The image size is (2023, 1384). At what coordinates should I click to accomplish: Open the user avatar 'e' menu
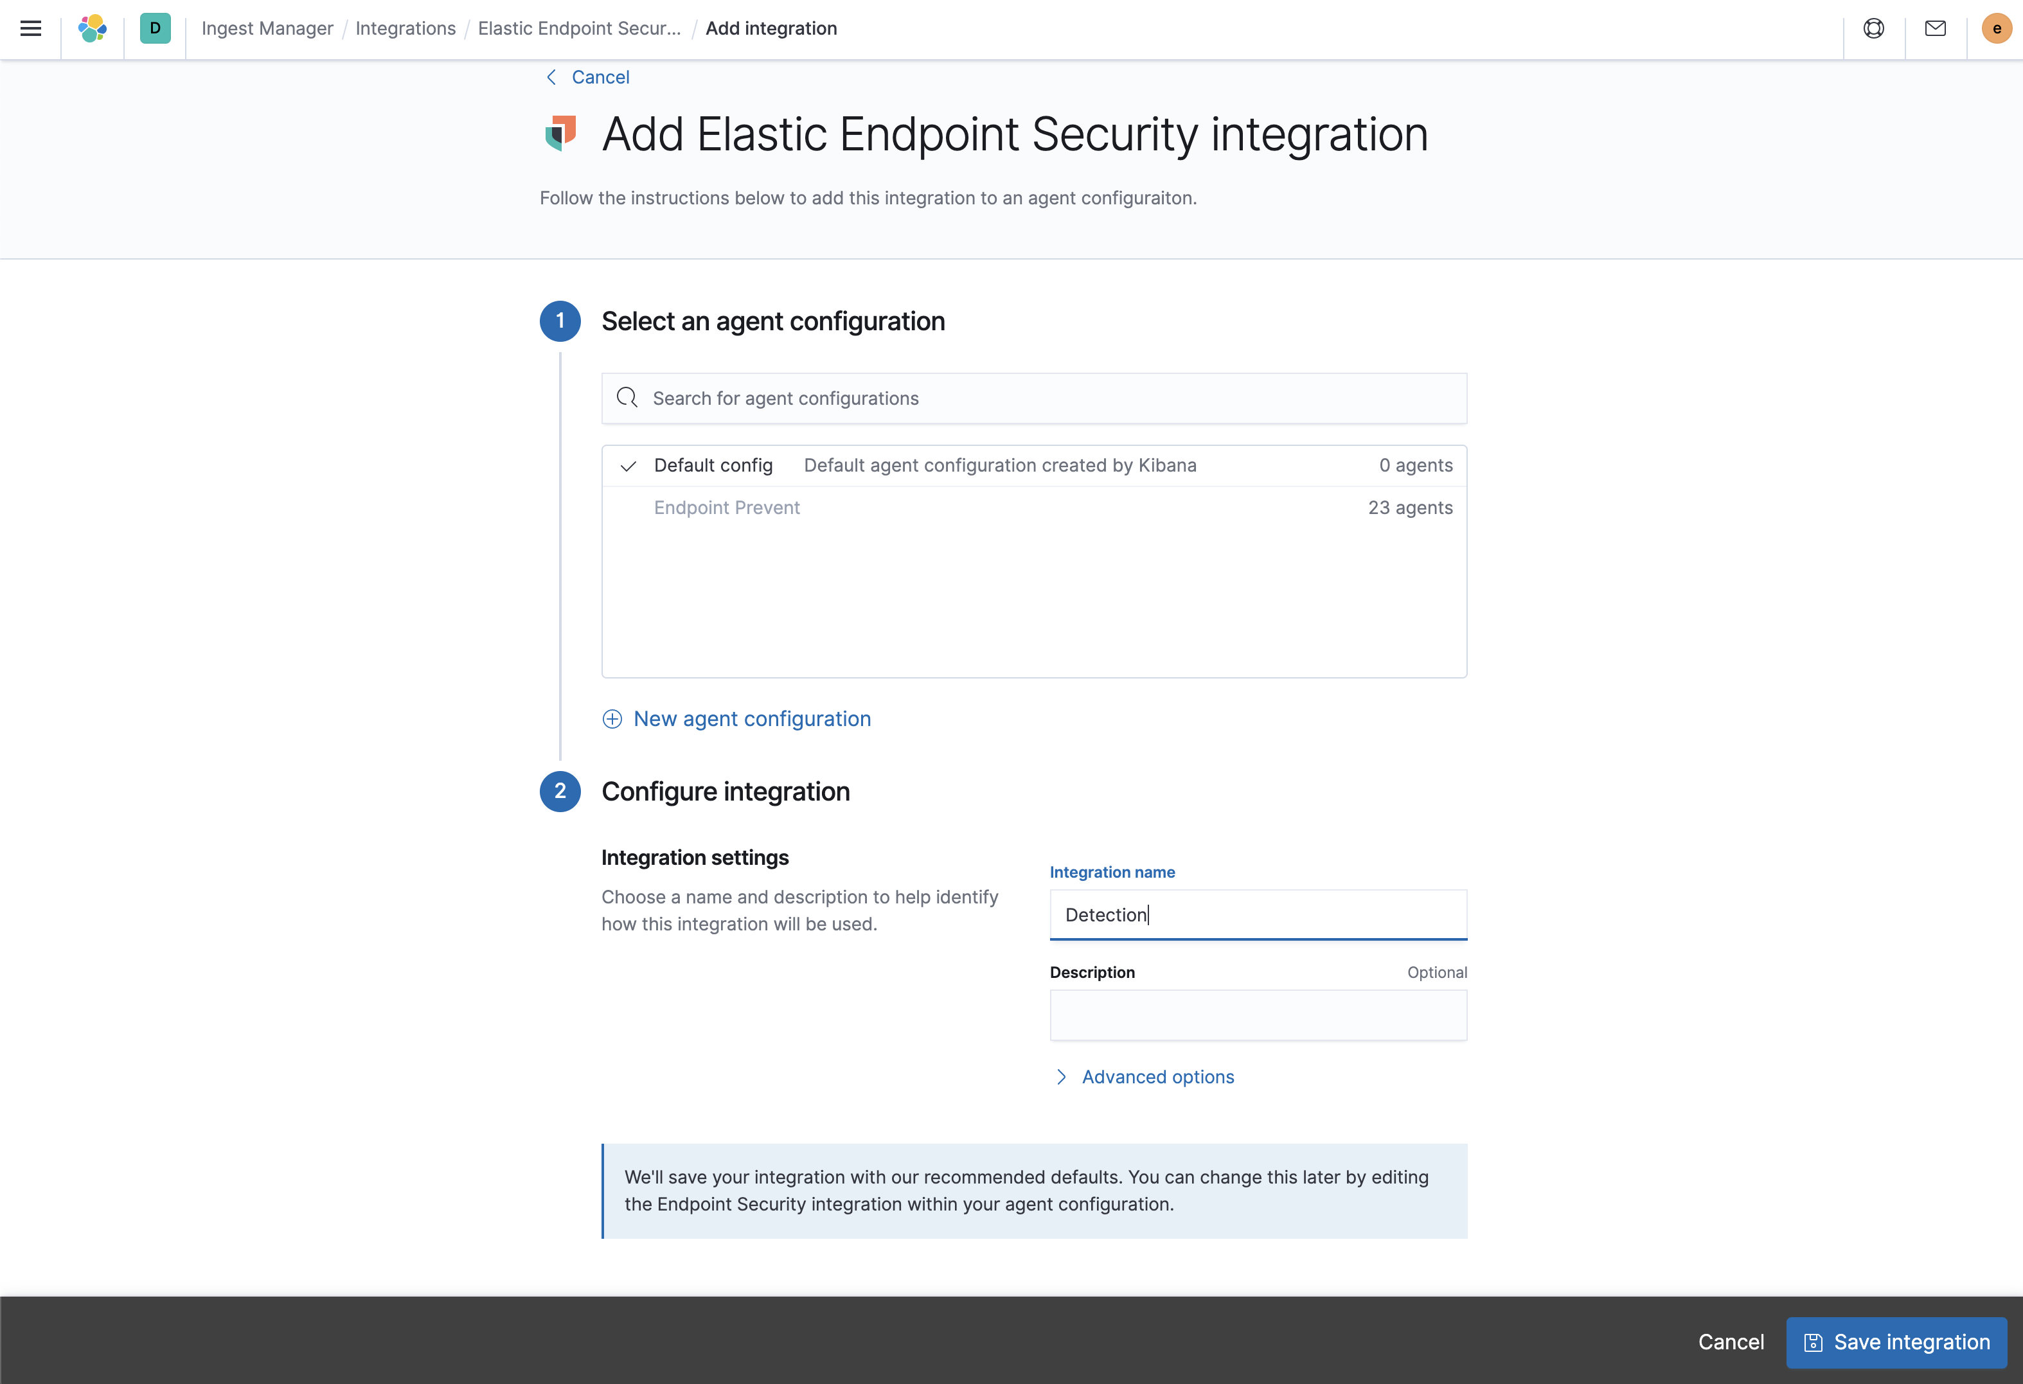pyautogui.click(x=1997, y=29)
